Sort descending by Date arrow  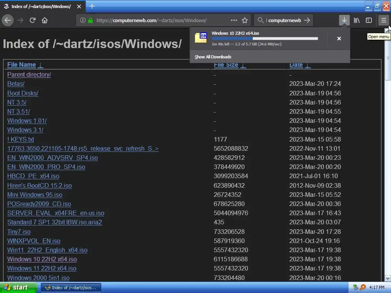308,65
